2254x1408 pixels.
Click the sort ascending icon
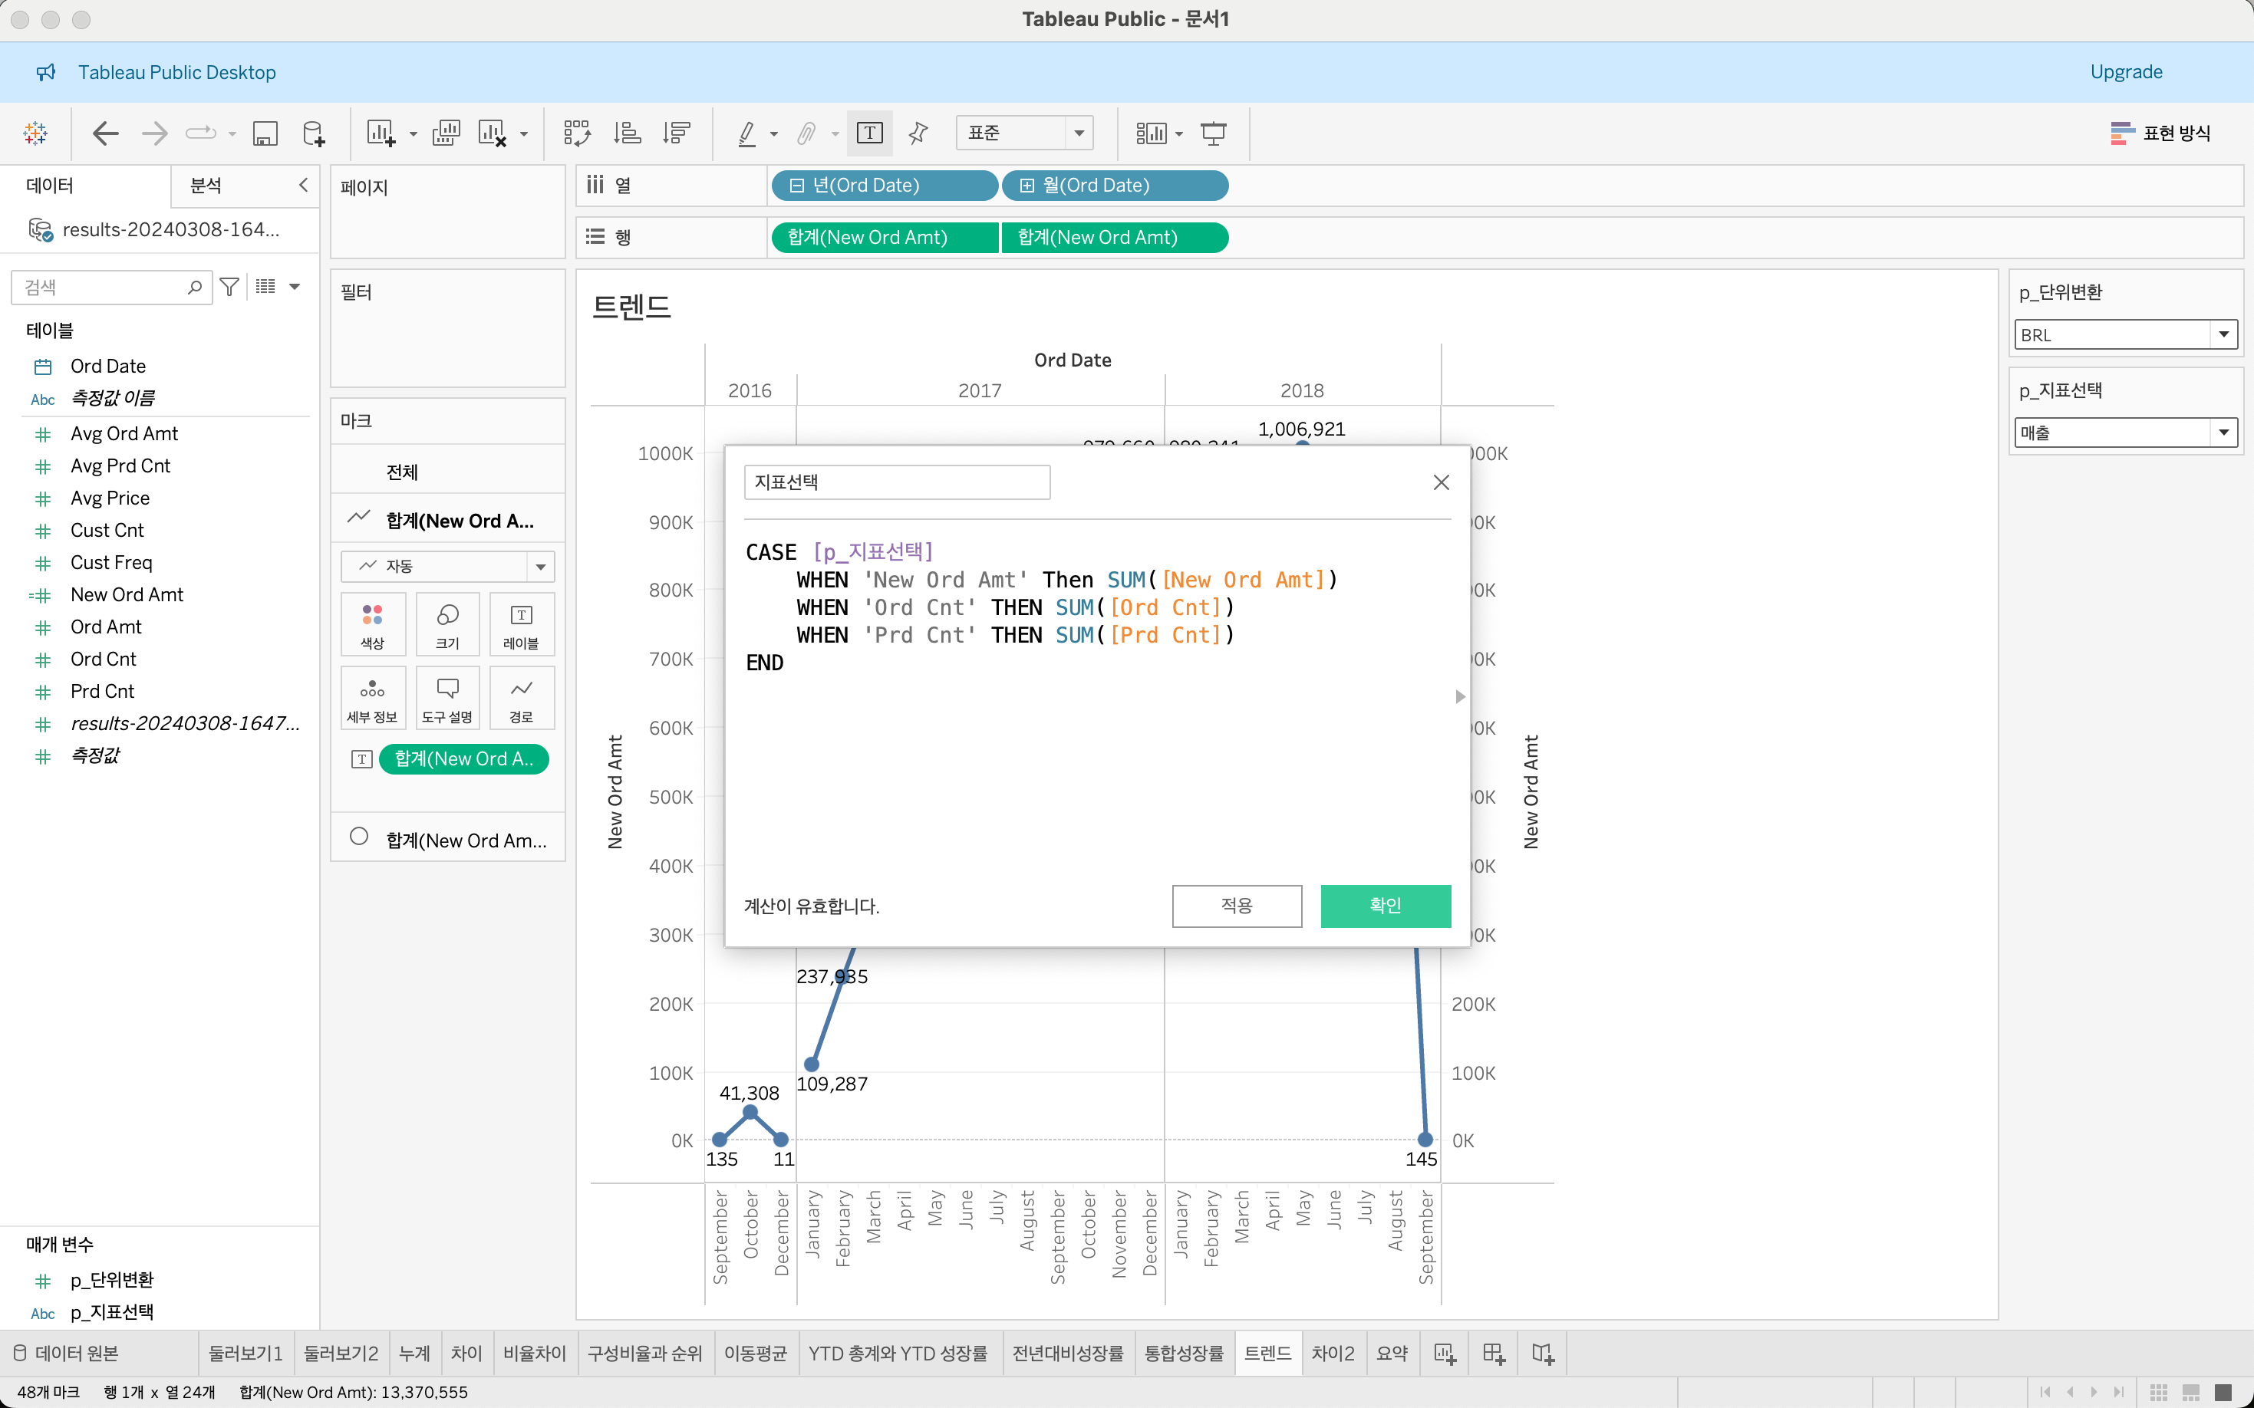pyautogui.click(x=627, y=133)
